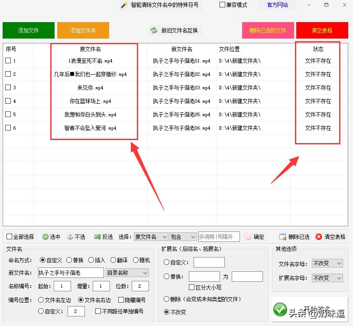This screenshot has height=326, width=353.
Task: Click the 多词用|号隔开 input field
Action: [219, 237]
